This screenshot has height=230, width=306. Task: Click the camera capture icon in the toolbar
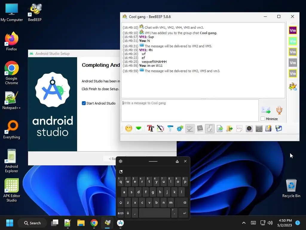(249, 128)
